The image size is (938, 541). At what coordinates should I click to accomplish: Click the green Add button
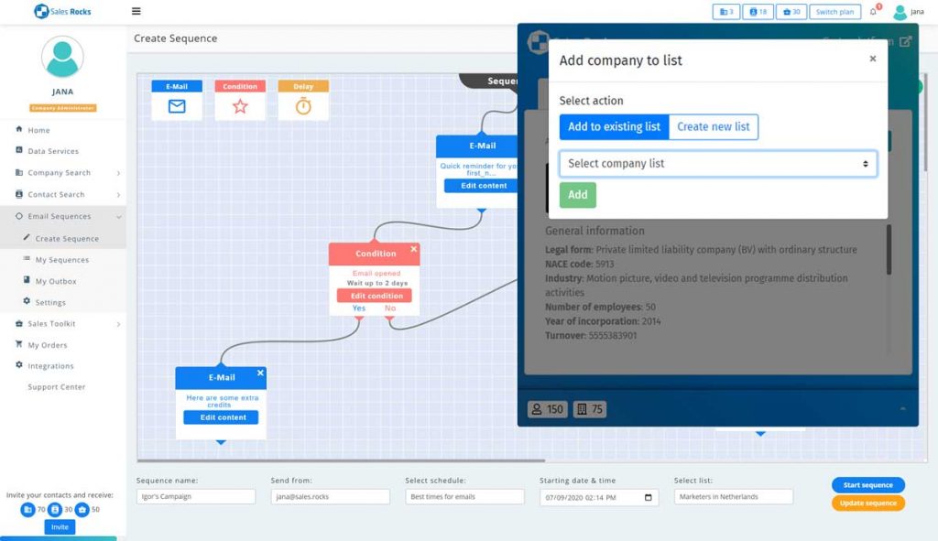[577, 195]
